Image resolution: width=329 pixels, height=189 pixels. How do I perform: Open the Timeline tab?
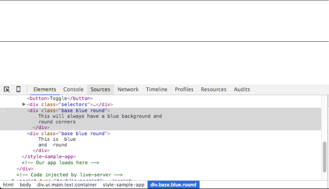pos(157,90)
